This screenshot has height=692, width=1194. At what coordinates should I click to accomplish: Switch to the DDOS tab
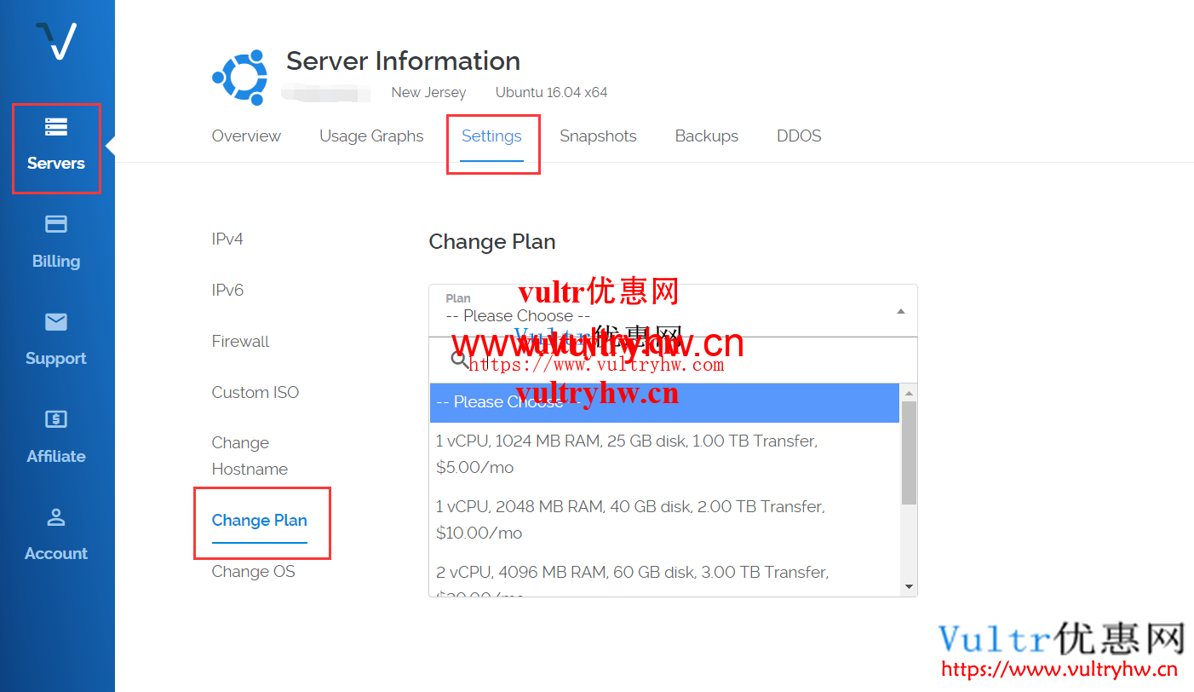coord(799,136)
